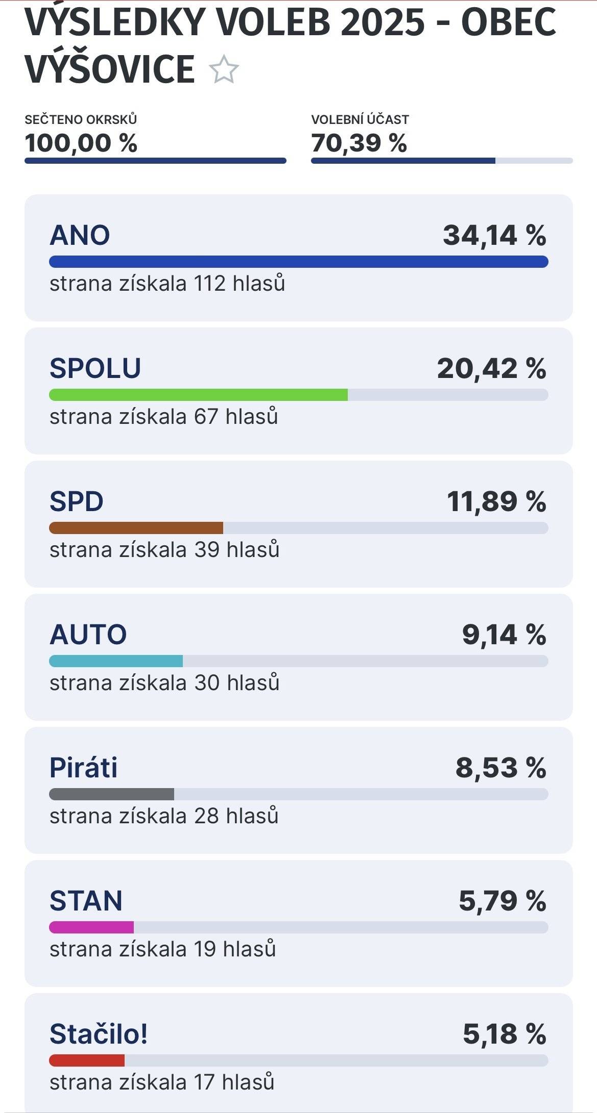This screenshot has width=597, height=1113.
Task: Click the teal AUTO progress bar
Action: (x=116, y=661)
